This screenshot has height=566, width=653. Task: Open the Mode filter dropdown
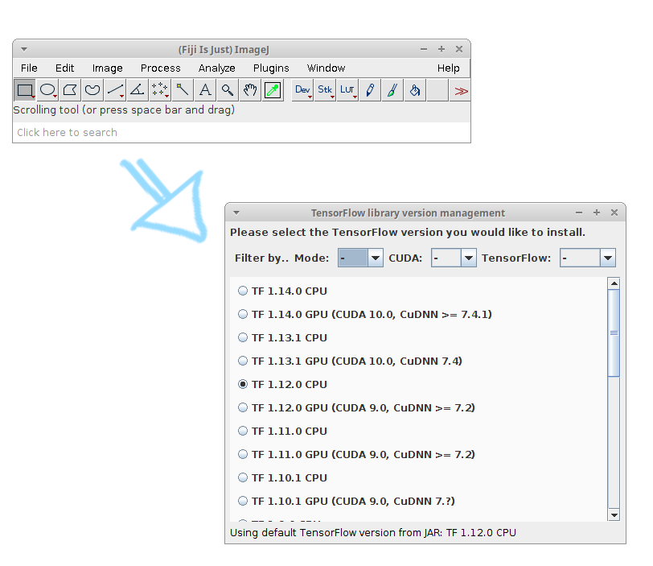[x=361, y=258]
